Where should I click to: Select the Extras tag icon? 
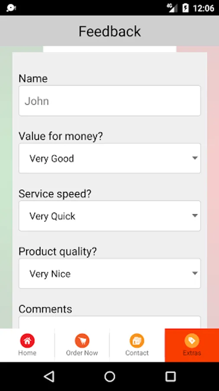[192, 340]
